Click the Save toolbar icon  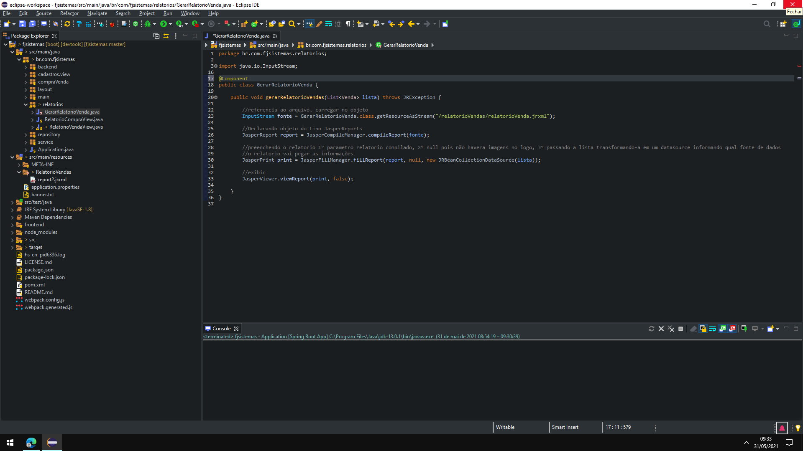23,24
